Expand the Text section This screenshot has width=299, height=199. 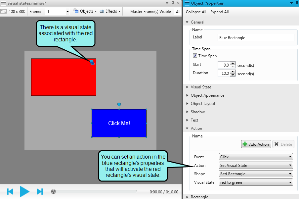[x=187, y=120]
